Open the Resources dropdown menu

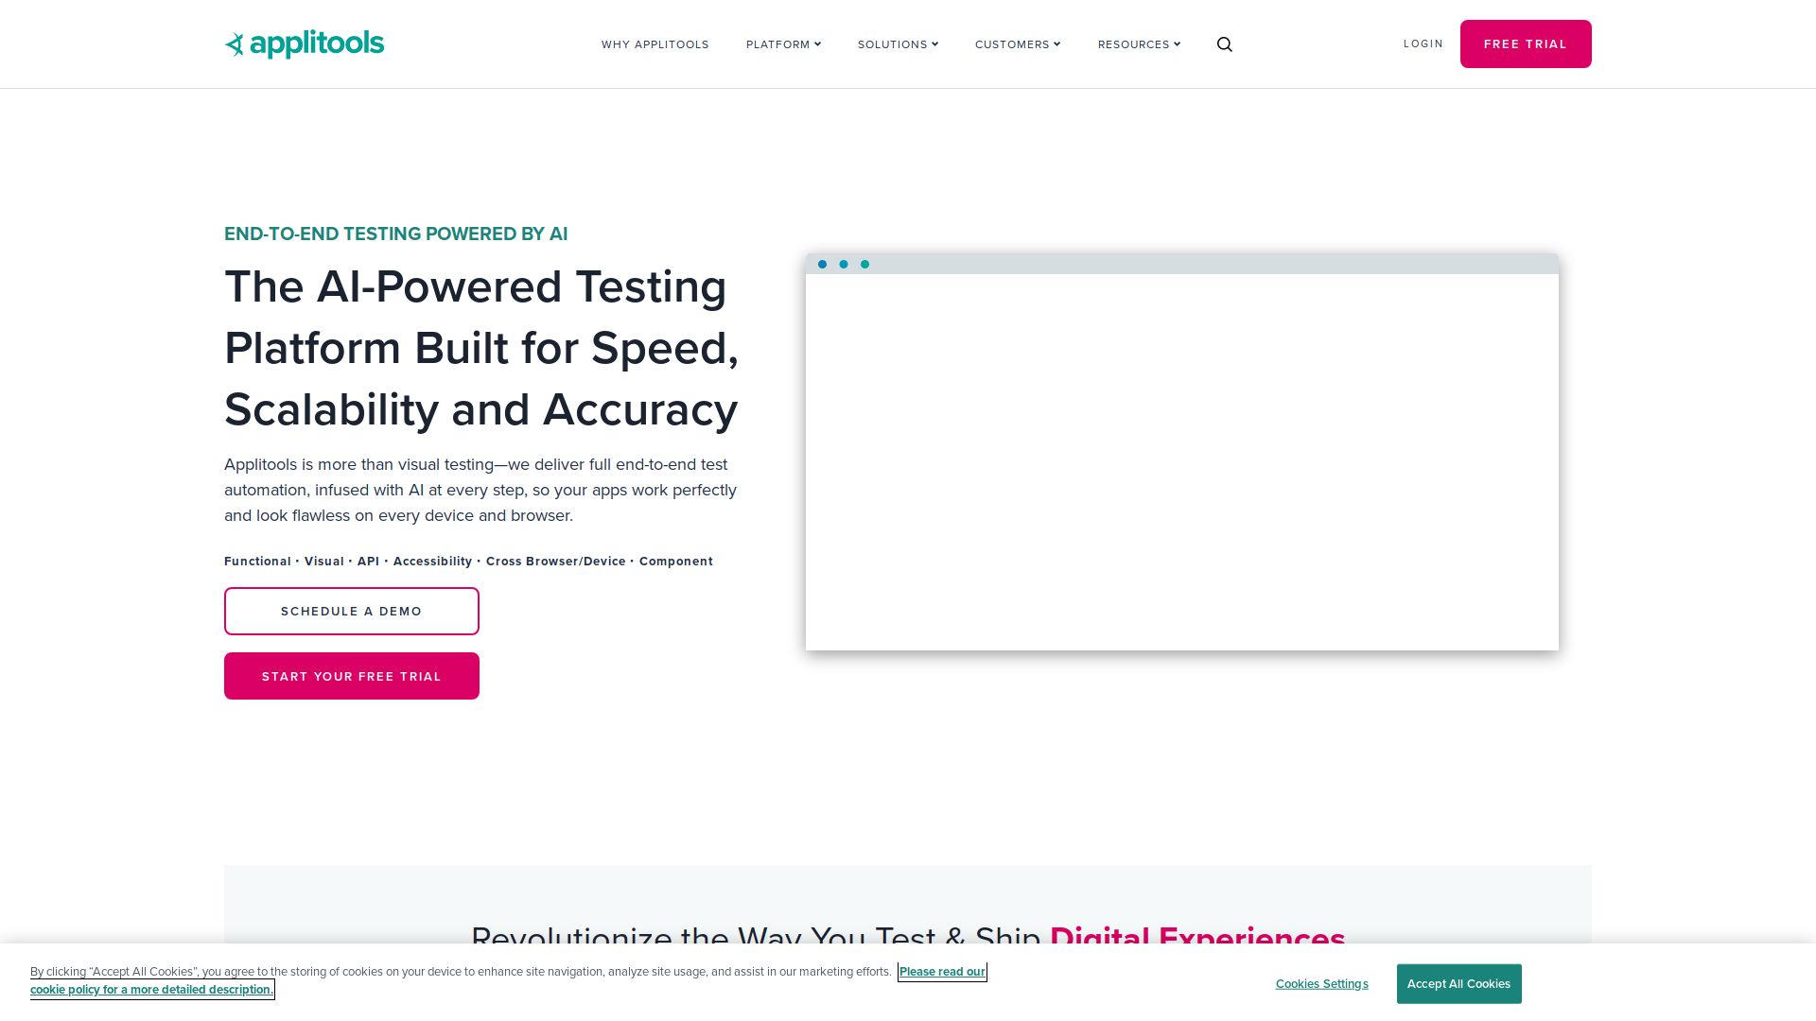coord(1139,44)
